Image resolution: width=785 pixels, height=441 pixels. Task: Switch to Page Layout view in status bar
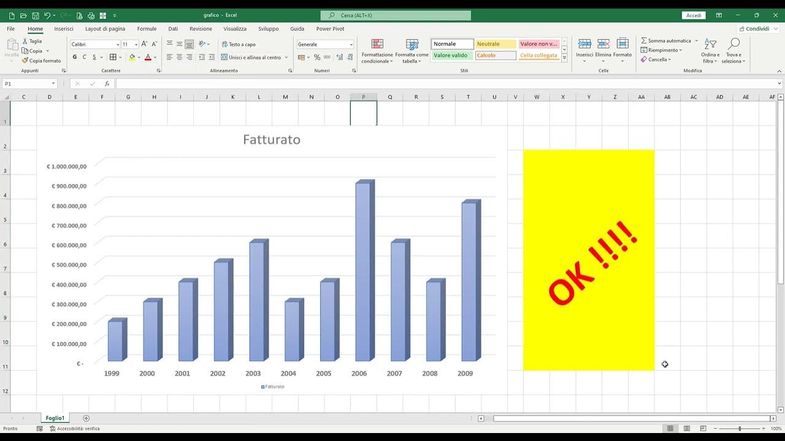point(687,428)
